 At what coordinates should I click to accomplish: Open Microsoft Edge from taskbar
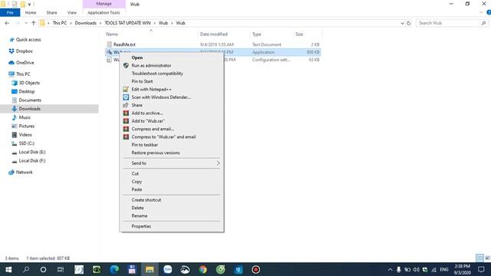pos(114,269)
